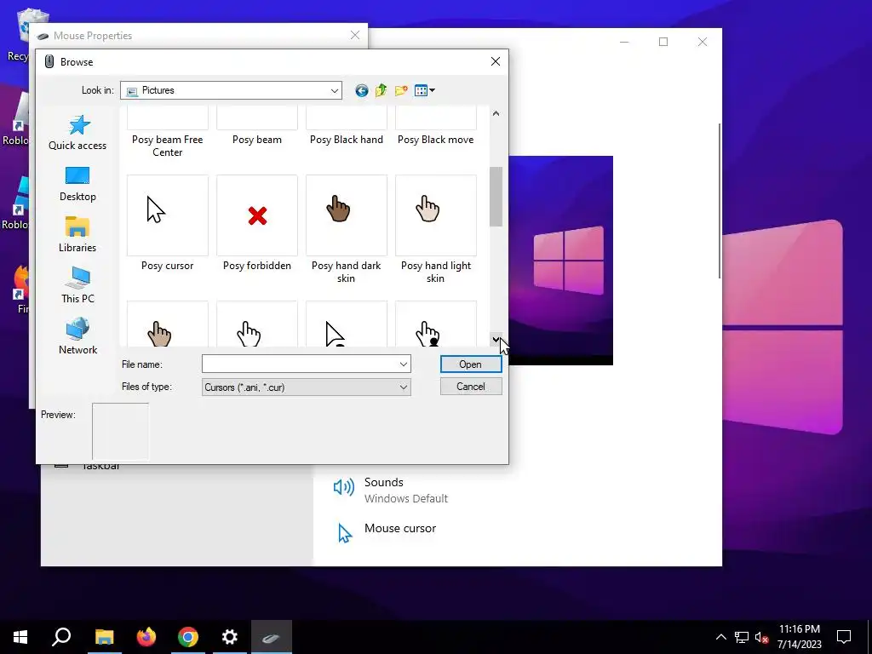The height and width of the screenshot is (654, 872).
Task: Launch Google Chrome from taskbar
Action: (188, 637)
